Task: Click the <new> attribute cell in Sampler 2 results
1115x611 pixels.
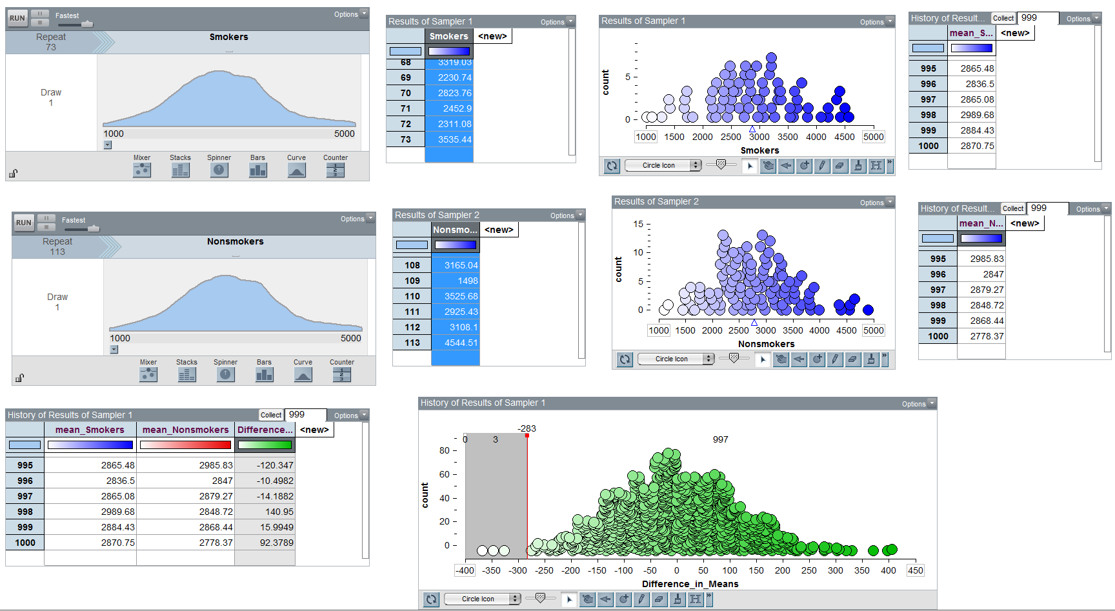Action: [499, 230]
